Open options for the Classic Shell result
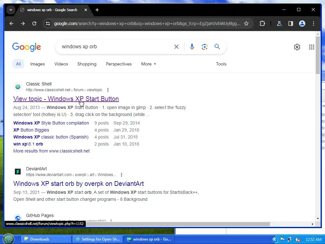 (x=108, y=90)
